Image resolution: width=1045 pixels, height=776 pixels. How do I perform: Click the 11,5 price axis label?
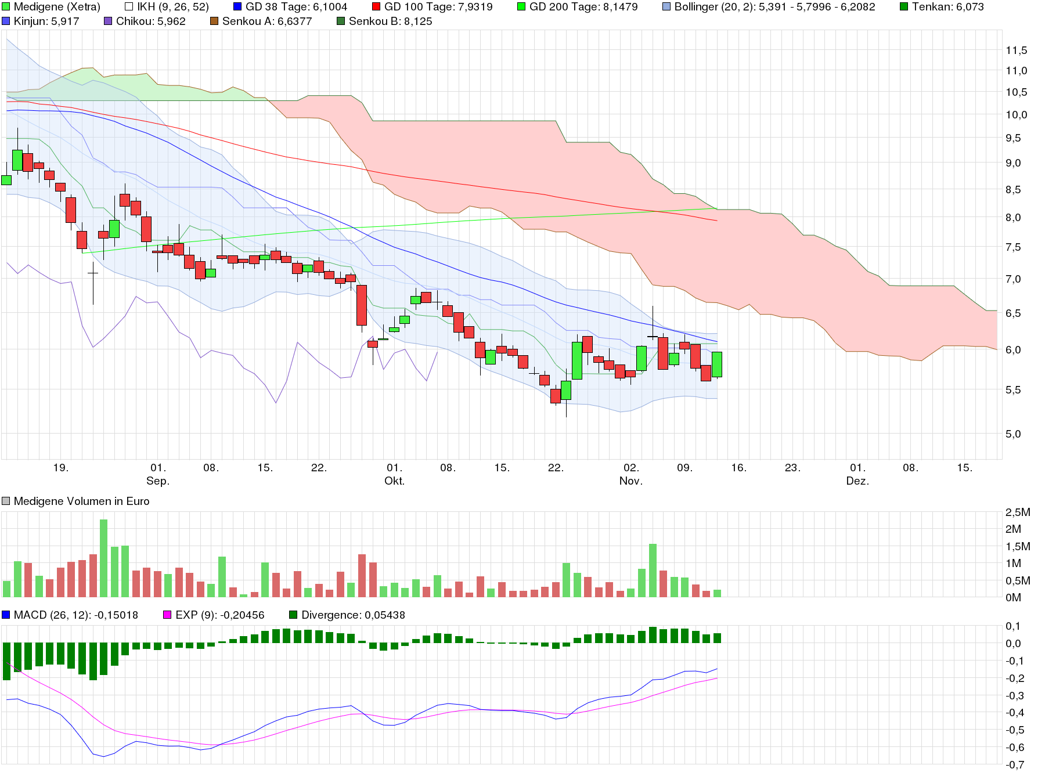click(x=1017, y=50)
